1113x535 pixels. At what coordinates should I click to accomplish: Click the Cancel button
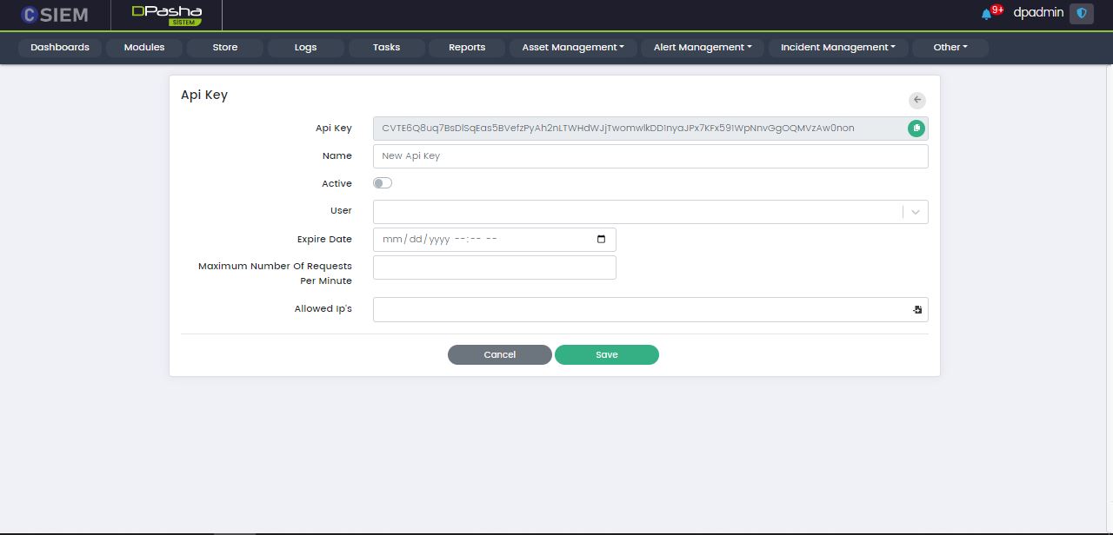click(499, 354)
